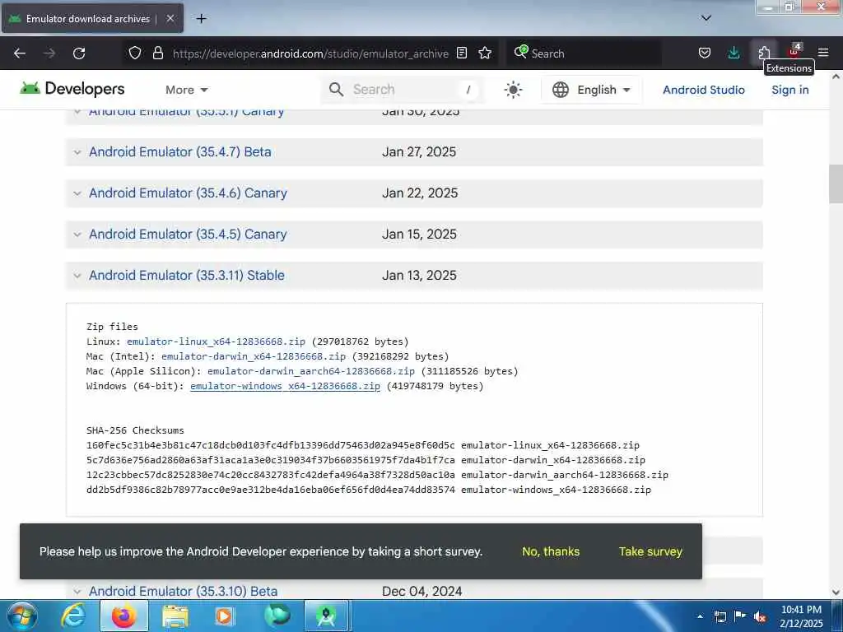Select the linux SHA-256 checksum starting 160fec5c
843x632 pixels.
pyautogui.click(x=270, y=445)
